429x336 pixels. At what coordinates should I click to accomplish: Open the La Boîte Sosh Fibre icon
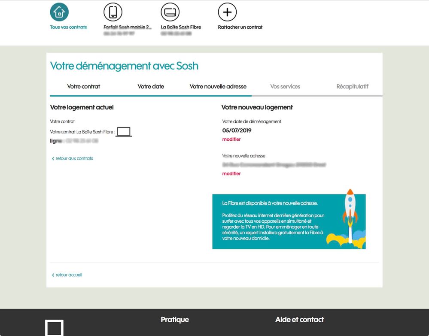170,12
